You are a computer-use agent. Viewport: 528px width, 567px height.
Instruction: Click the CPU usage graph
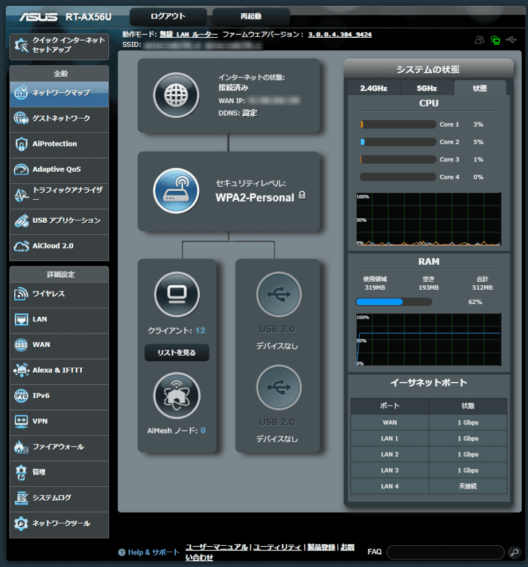tap(428, 219)
